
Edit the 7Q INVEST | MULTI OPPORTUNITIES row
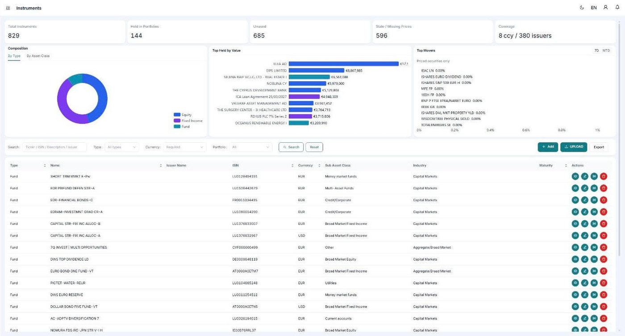tap(585, 247)
